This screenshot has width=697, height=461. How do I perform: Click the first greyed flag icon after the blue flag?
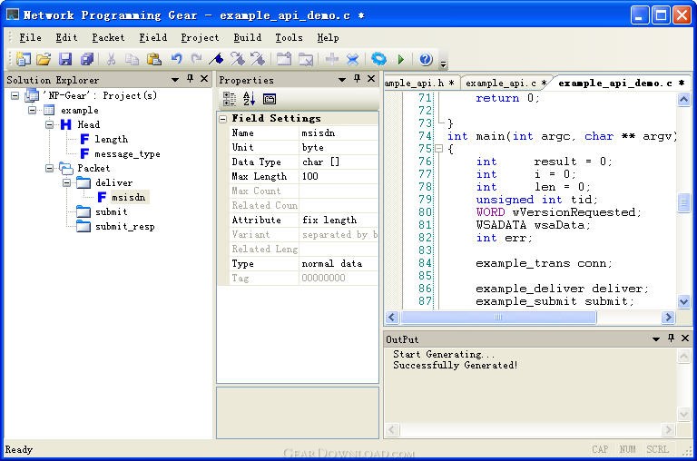[x=237, y=59]
